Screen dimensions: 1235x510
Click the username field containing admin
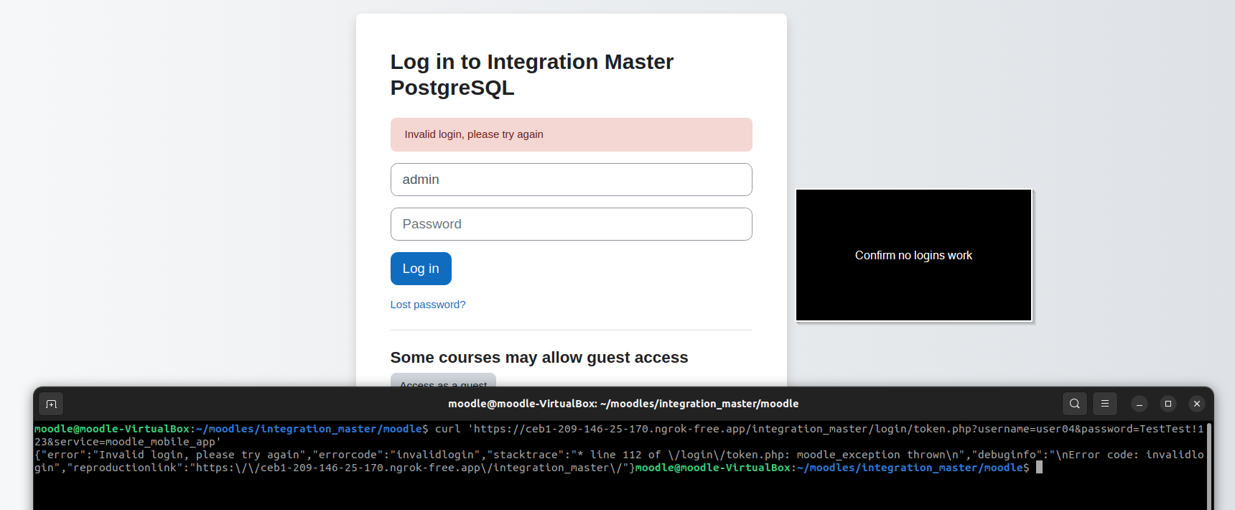[571, 180]
